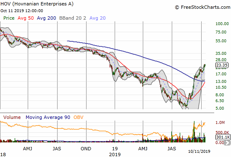The image size is (231, 157).
Task: Click the 2019 year label below axis
Action: pyautogui.click(x=115, y=154)
